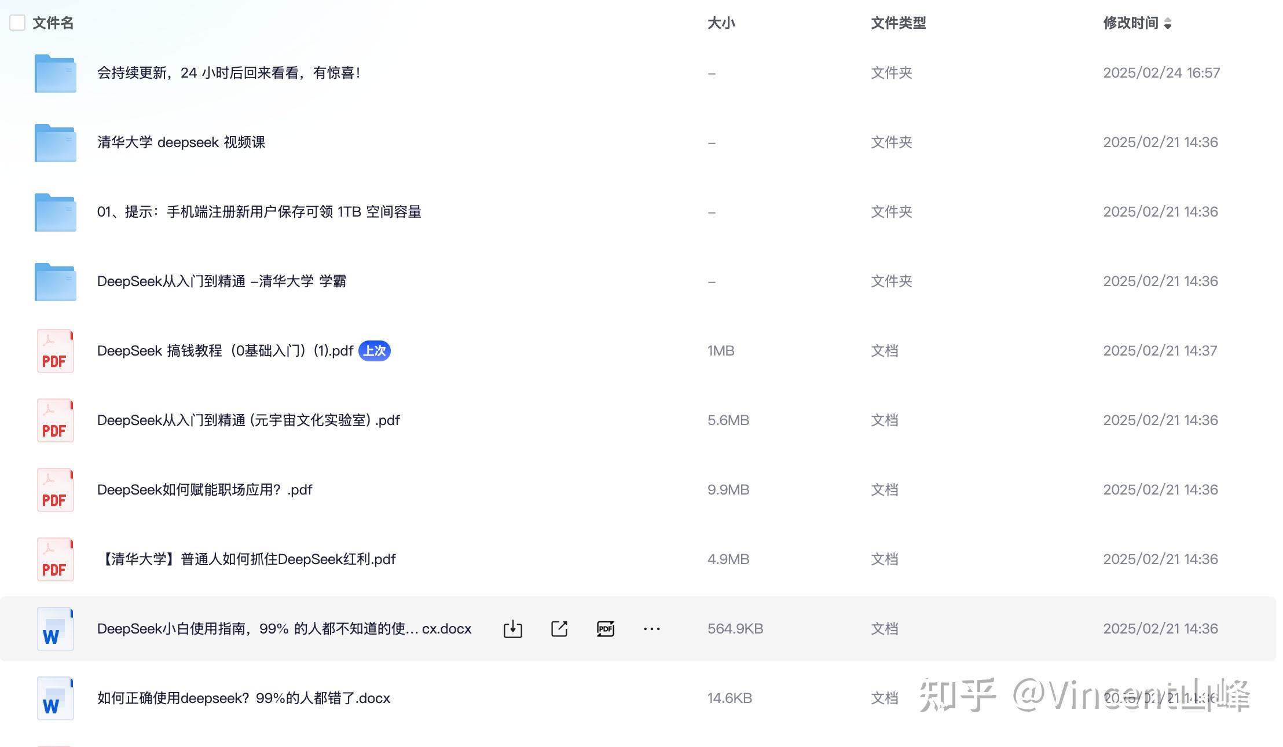Click 上次 badge on 搞钱教程 file
Image resolution: width=1283 pixels, height=747 pixels.
pyautogui.click(x=375, y=351)
